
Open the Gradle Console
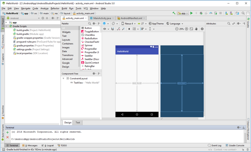(235, 146)
